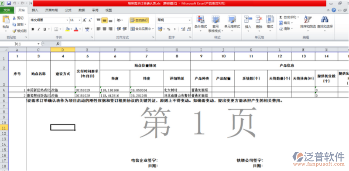The image size is (349, 171).
Task: Click the Find and Select binoculars icon
Action: coord(325,20)
